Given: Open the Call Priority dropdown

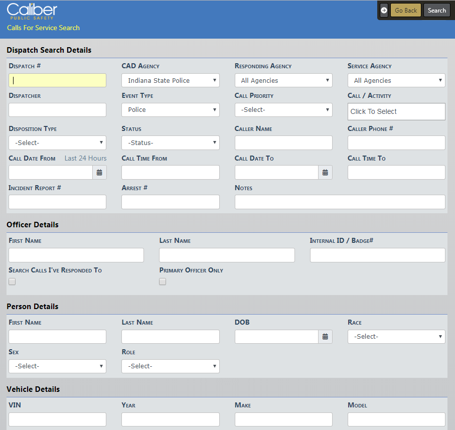Looking at the screenshot, I should 283,110.
